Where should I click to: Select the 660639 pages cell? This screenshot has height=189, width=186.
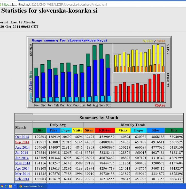[139, 147]
